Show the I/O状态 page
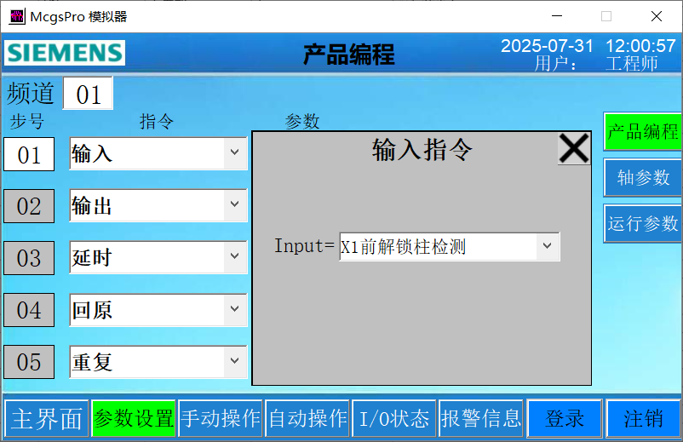Screen dimensions: 683x442 point(394,419)
